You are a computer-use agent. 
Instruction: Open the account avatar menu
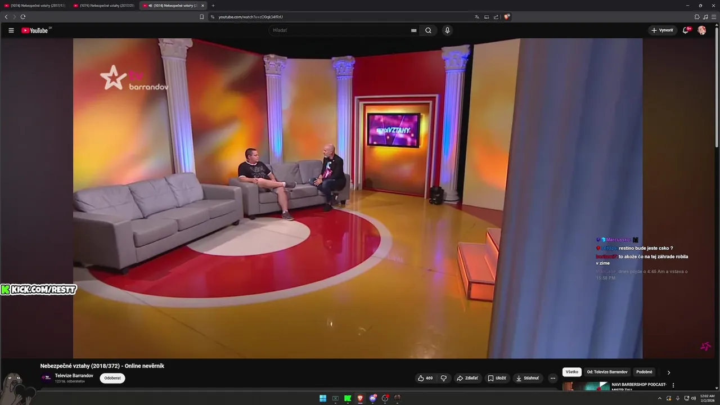point(702,30)
